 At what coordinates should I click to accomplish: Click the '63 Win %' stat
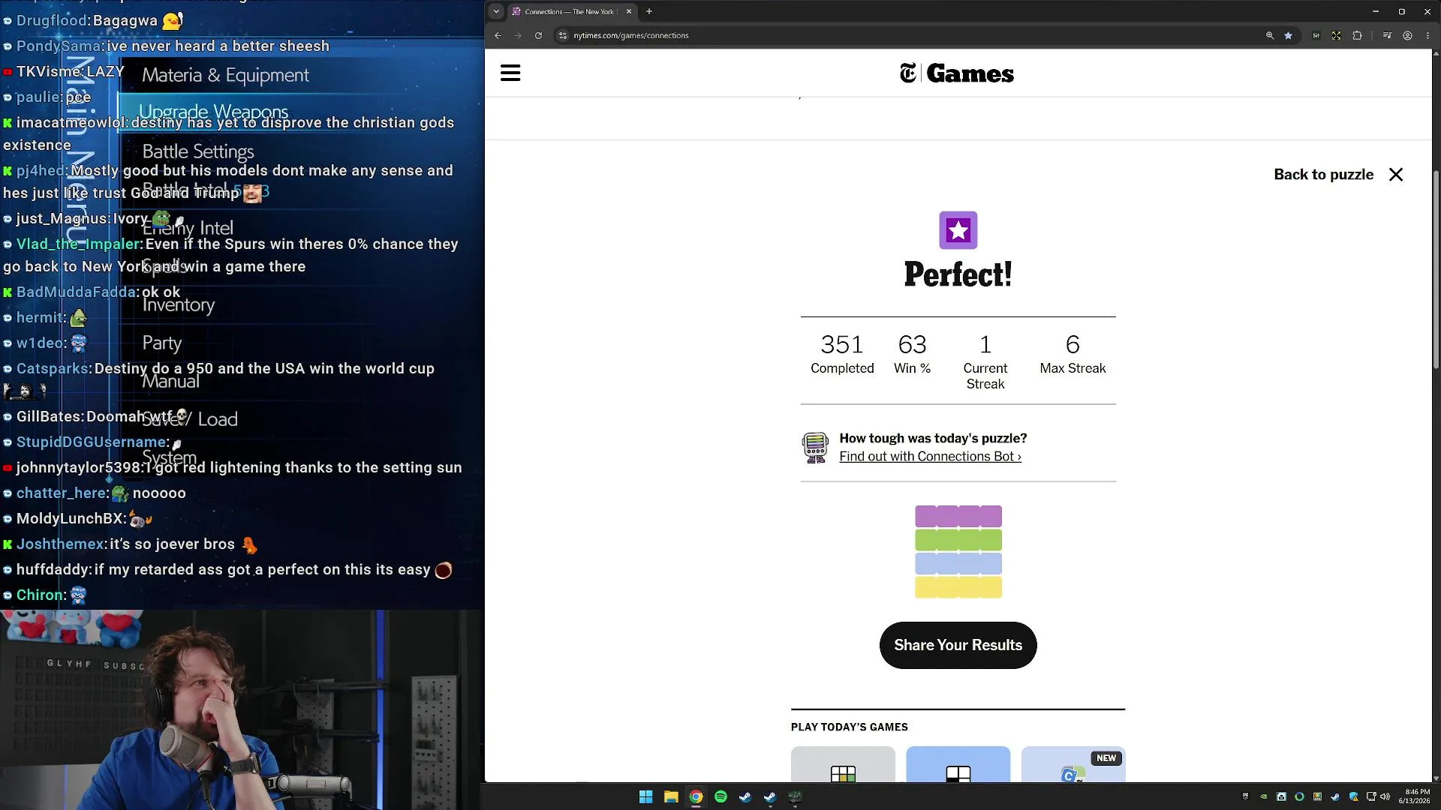pyautogui.click(x=912, y=354)
